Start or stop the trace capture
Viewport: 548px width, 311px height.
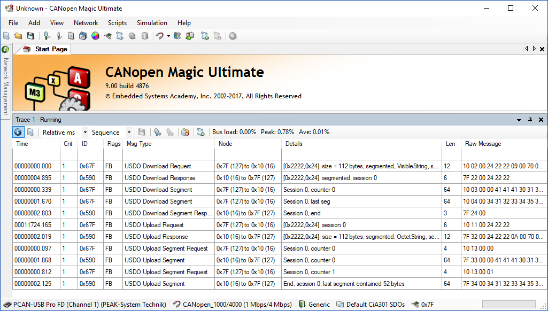click(18, 132)
